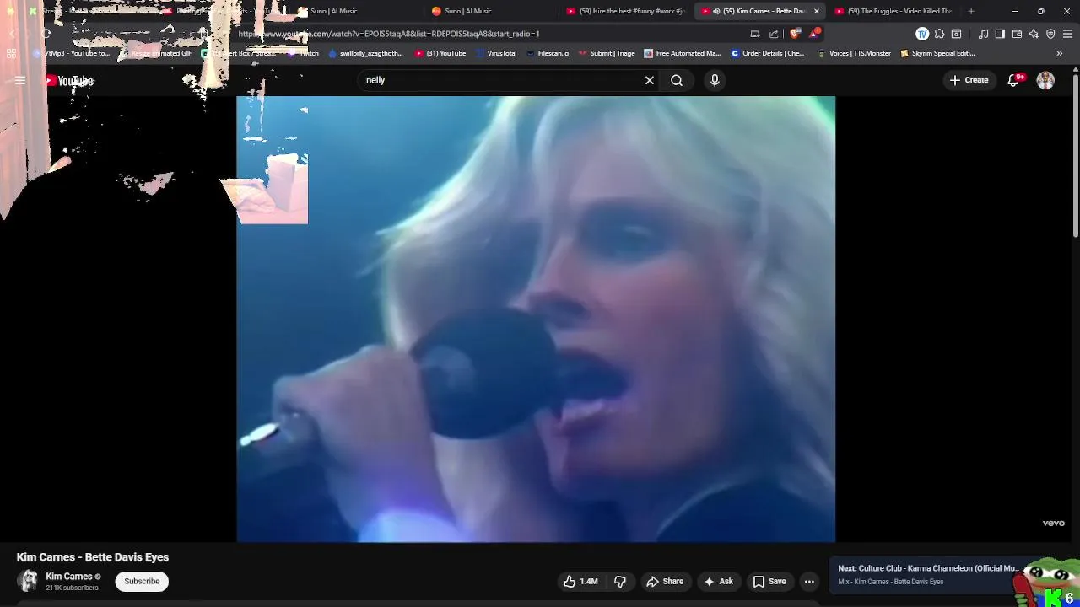Open the three-dot more actions menu

click(x=809, y=581)
